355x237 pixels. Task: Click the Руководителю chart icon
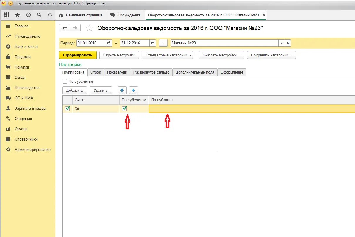[x=8, y=36]
